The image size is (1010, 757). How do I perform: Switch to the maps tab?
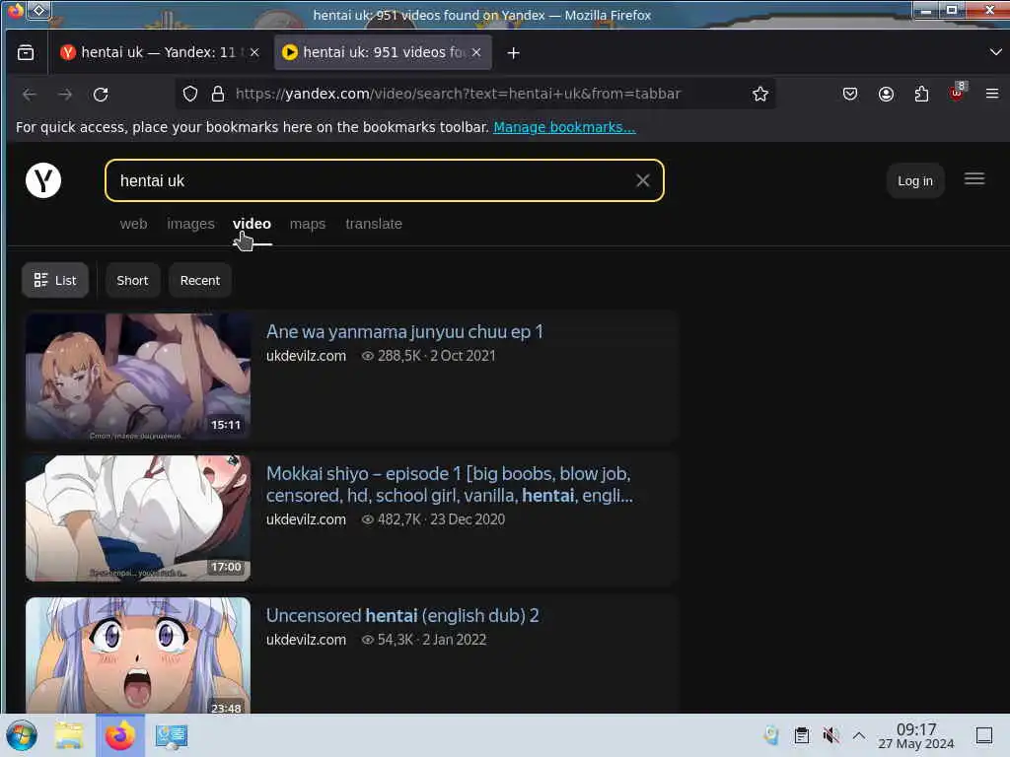tap(308, 224)
